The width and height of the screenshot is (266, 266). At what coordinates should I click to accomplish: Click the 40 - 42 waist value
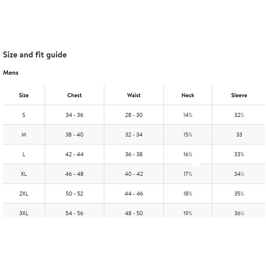134,174
